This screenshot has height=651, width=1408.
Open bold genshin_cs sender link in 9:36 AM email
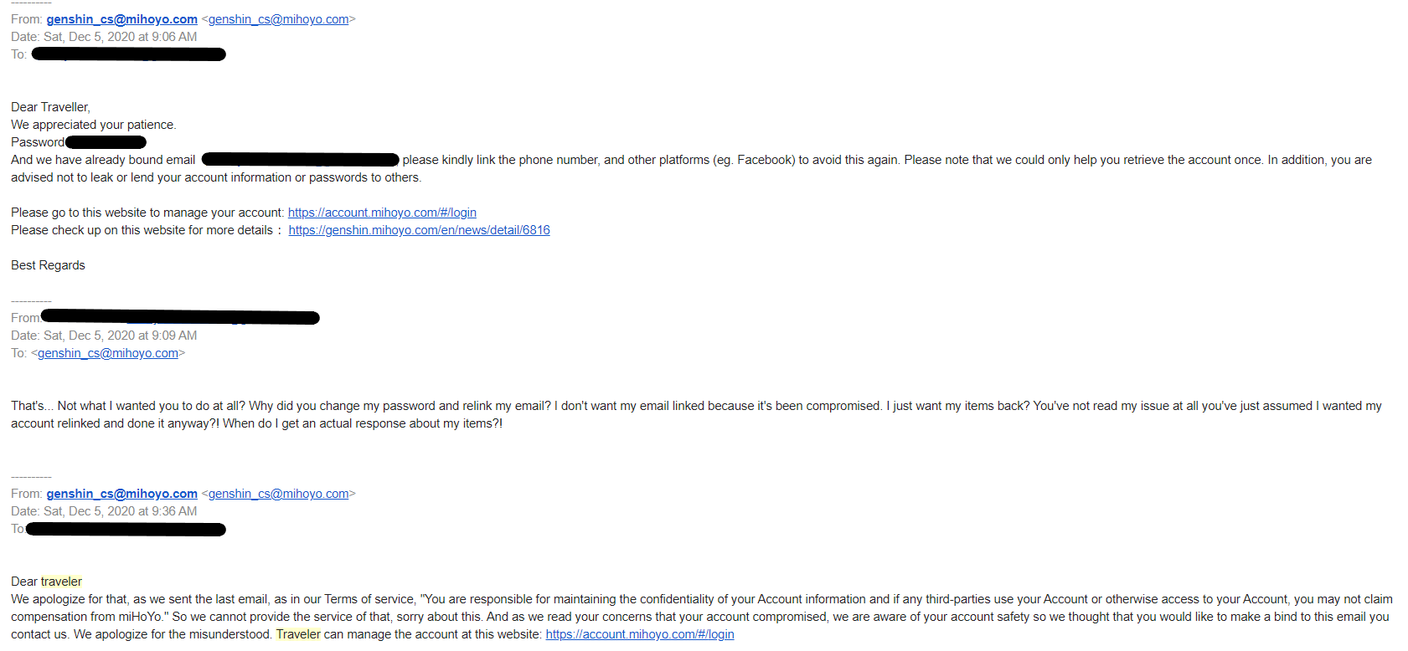(121, 494)
